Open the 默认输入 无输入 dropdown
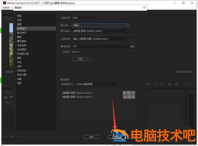 (x=100, y=25)
